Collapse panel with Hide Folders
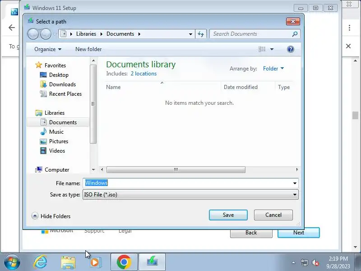361x271 pixels. (x=51, y=216)
